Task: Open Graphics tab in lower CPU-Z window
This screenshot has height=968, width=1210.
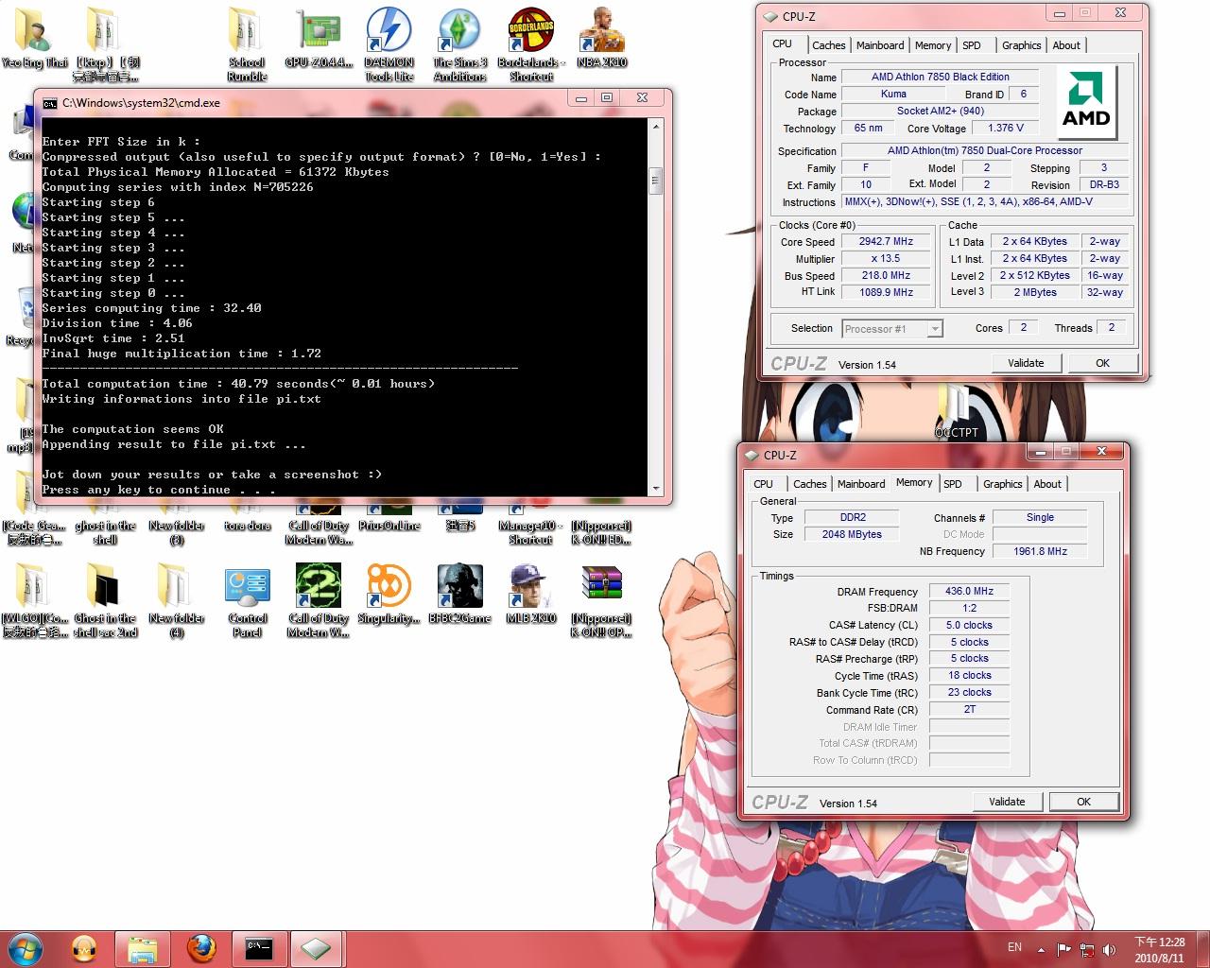Action: (x=1002, y=484)
